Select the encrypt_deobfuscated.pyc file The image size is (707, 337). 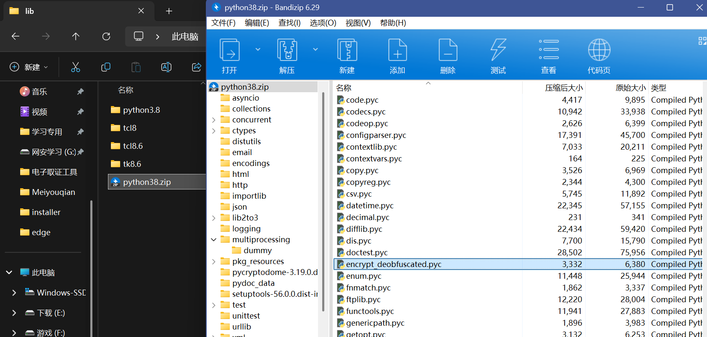[x=394, y=264]
